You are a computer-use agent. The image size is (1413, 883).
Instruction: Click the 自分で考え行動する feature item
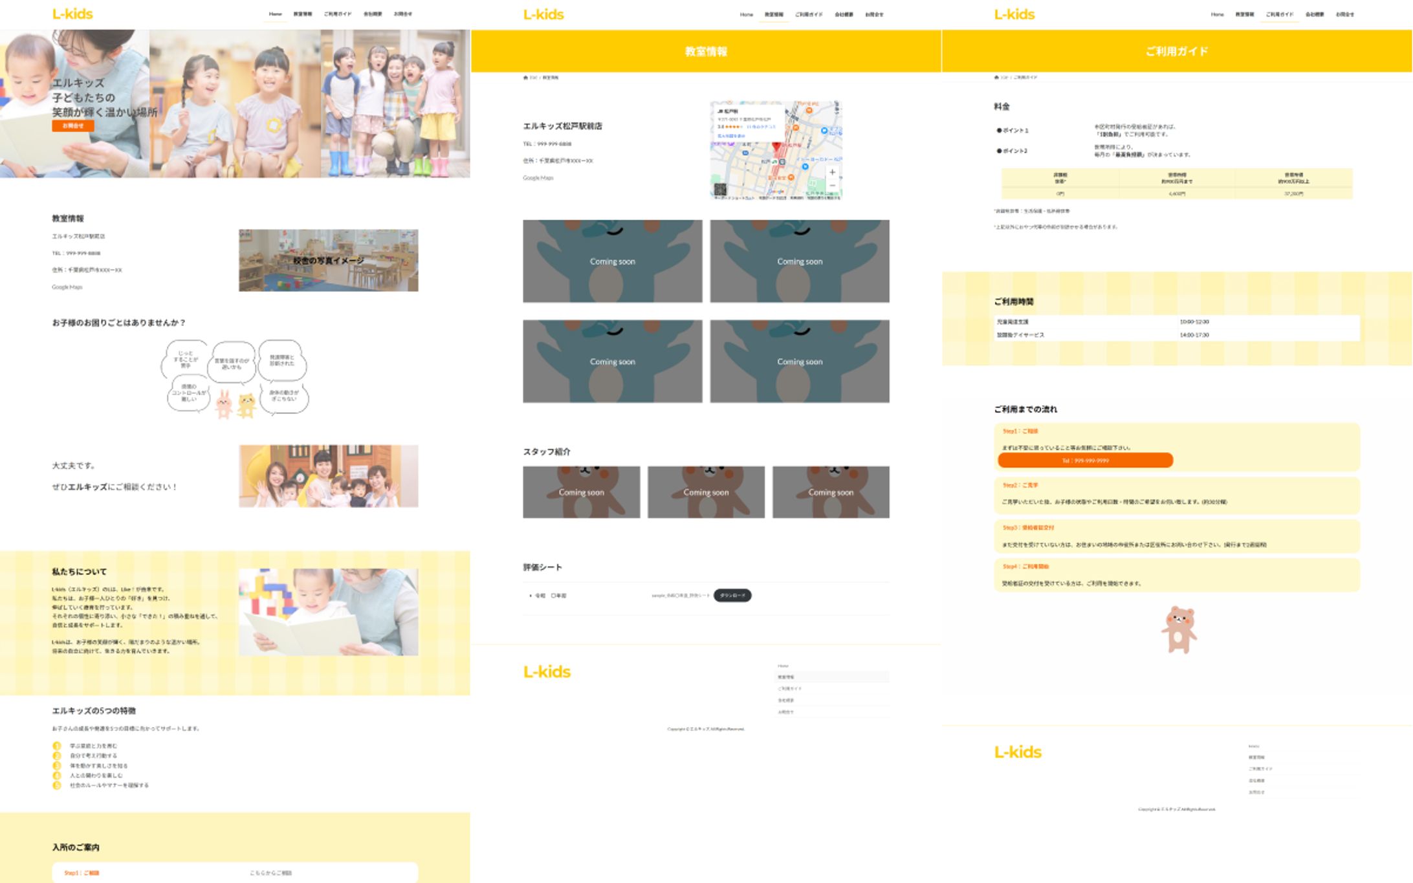pos(93,756)
